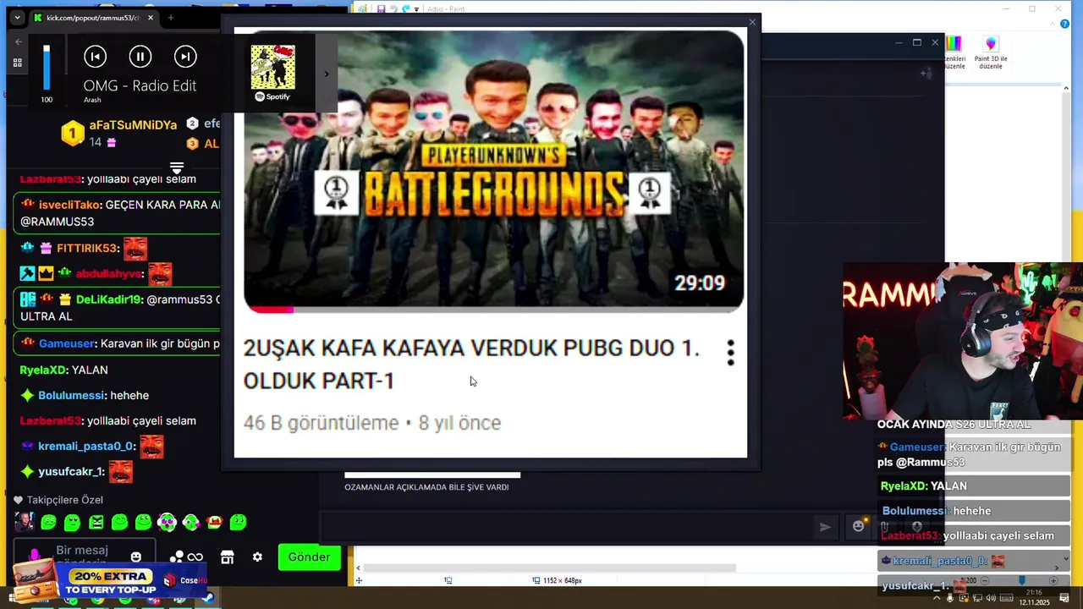Pause the OMG - Radio Edit song
Screen dimensions: 1083x609
140,57
